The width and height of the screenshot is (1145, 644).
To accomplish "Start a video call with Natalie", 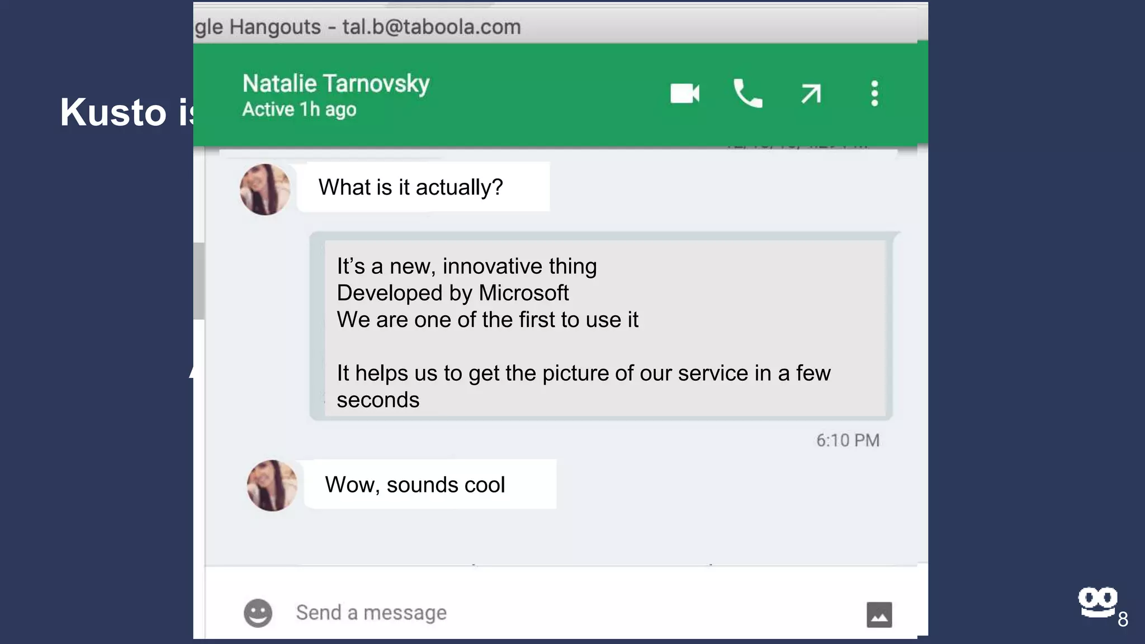I will coord(684,93).
